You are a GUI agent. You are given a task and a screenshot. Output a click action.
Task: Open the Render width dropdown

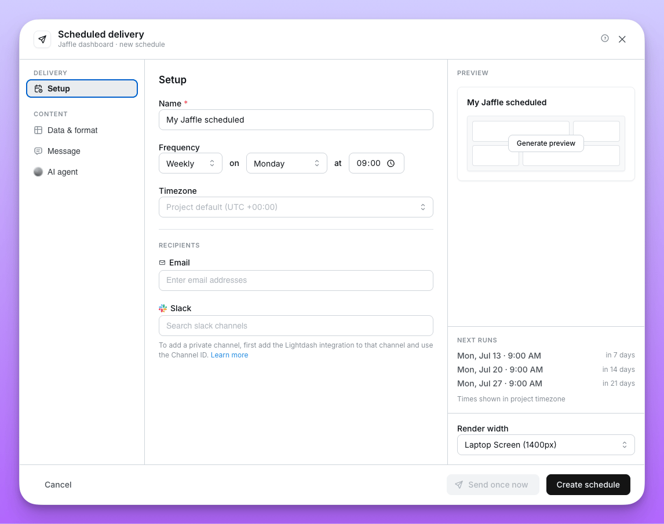(546, 445)
